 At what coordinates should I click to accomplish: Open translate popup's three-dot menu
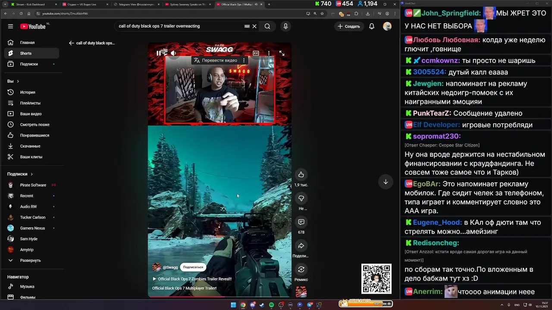244,60
